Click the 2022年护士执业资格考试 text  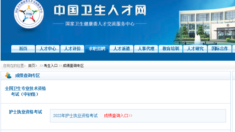tap(75, 115)
